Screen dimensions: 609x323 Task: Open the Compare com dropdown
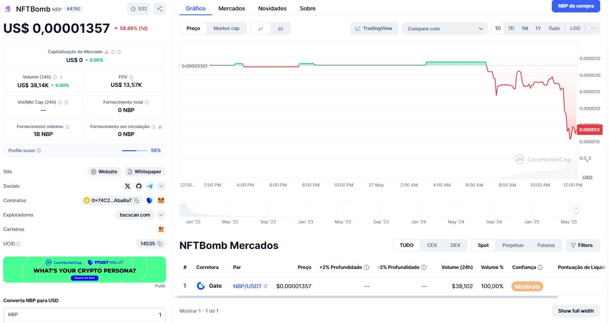[x=445, y=28]
